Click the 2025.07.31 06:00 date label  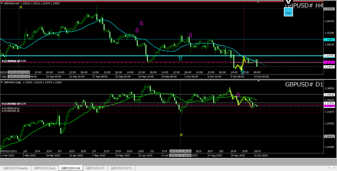point(180,151)
